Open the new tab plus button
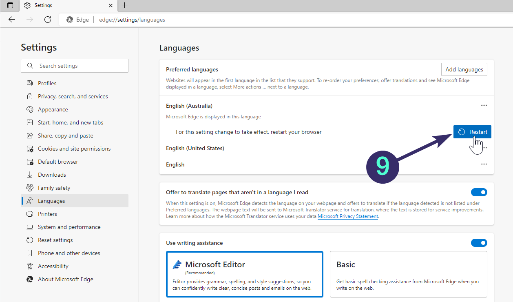Viewport: 513px width, 302px height. click(x=125, y=5)
